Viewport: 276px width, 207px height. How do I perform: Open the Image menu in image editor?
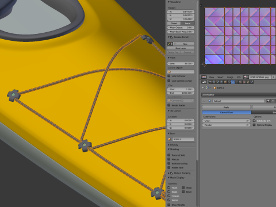[230, 77]
